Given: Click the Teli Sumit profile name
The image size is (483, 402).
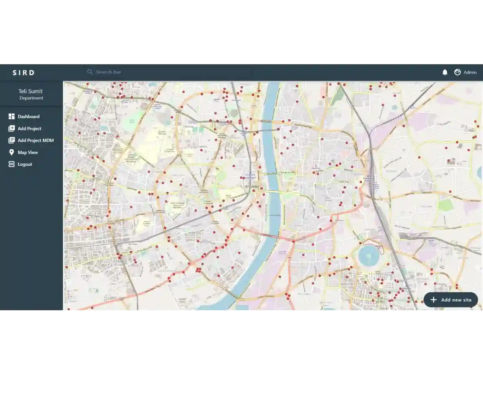Looking at the screenshot, I should [x=31, y=91].
